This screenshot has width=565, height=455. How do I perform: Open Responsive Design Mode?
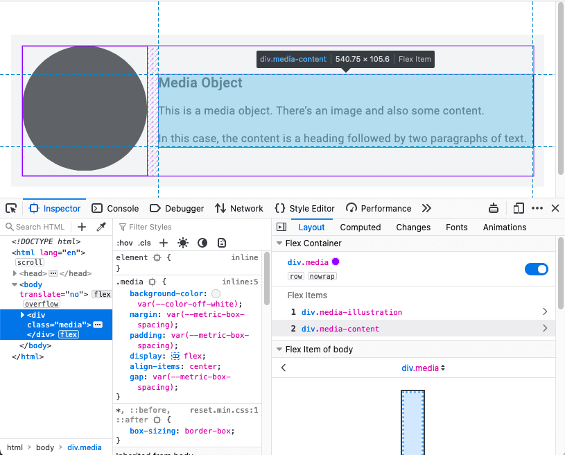518,208
